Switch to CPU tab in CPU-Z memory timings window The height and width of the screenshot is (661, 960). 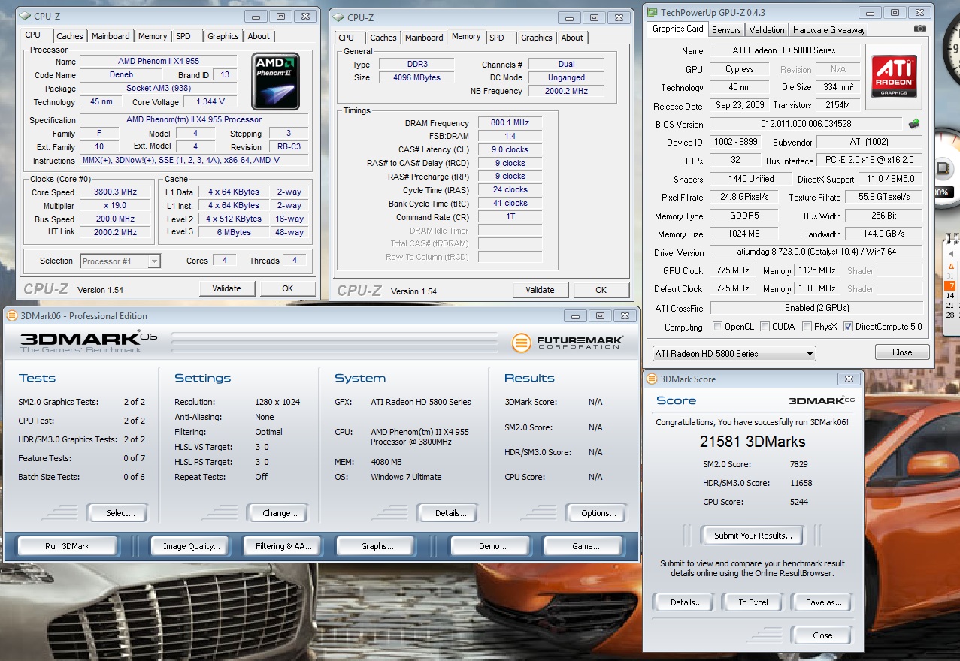click(347, 38)
